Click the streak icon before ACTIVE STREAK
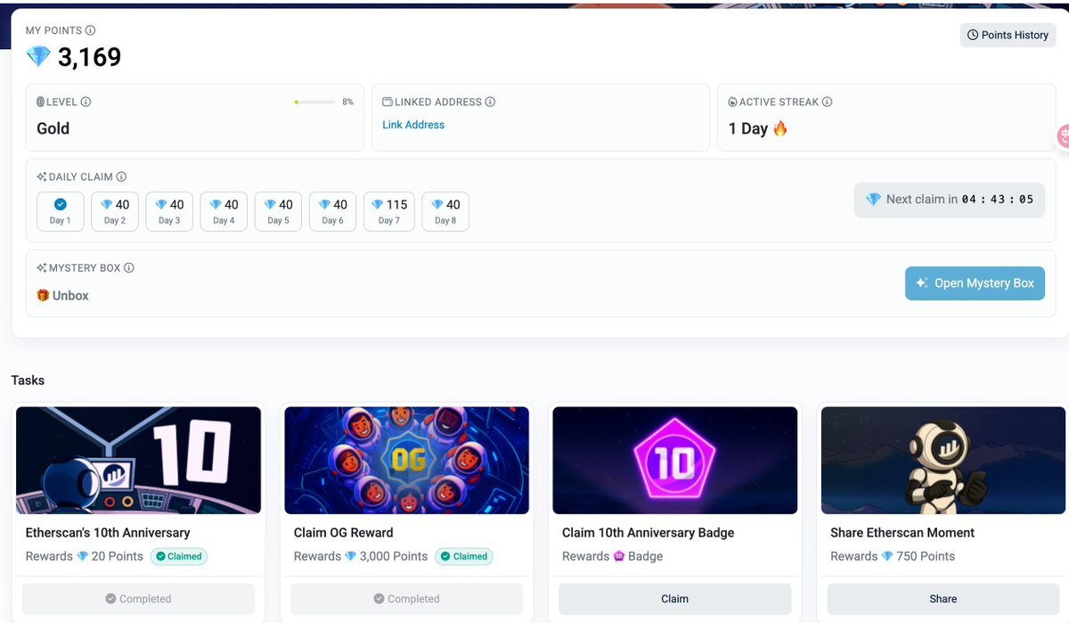The image size is (1069, 623). [x=732, y=102]
